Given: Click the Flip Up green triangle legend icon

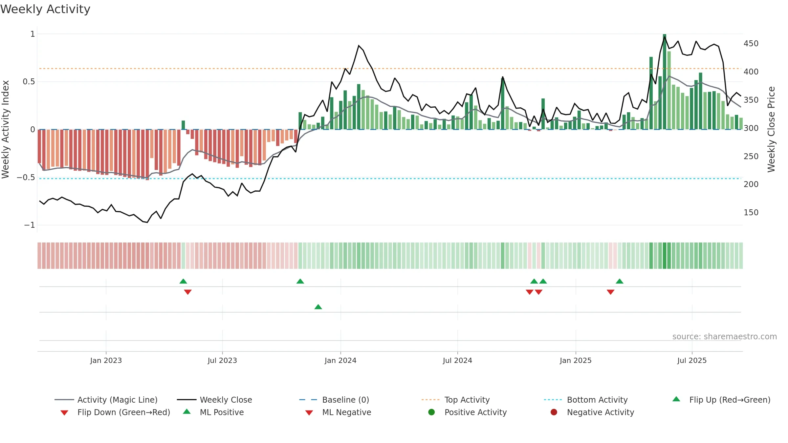Looking at the screenshot, I should pyautogui.click(x=676, y=399).
